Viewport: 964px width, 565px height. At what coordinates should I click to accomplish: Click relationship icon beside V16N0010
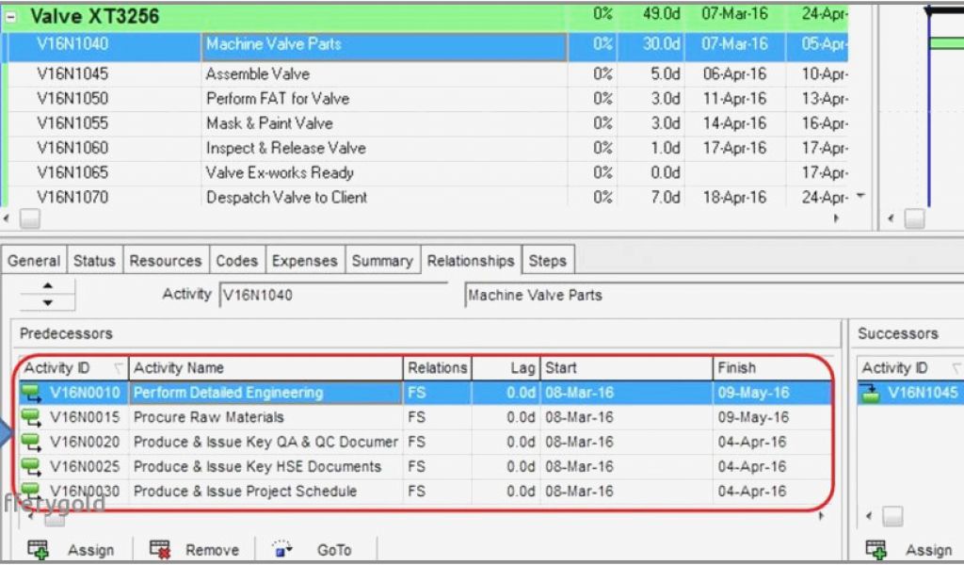[31, 393]
